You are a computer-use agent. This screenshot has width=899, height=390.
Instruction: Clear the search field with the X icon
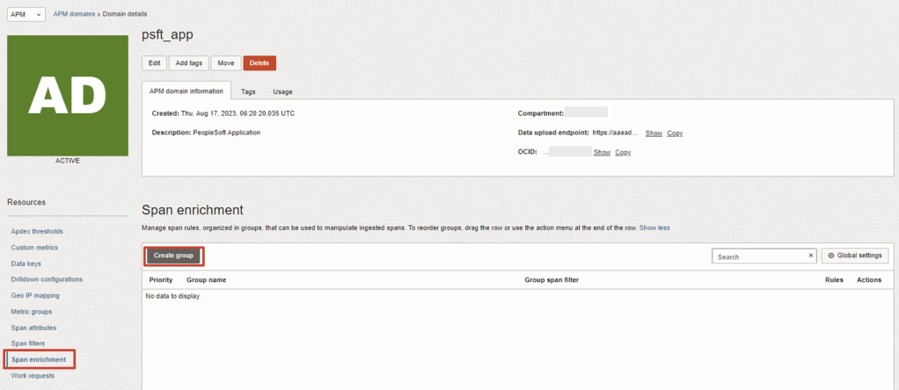(811, 256)
